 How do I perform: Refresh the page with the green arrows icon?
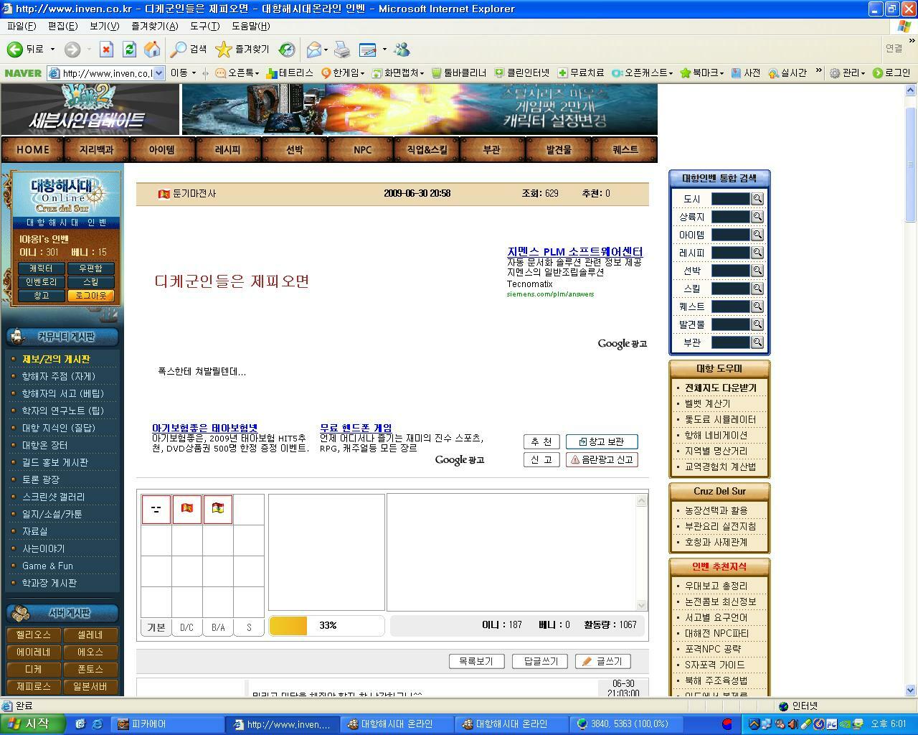[129, 50]
